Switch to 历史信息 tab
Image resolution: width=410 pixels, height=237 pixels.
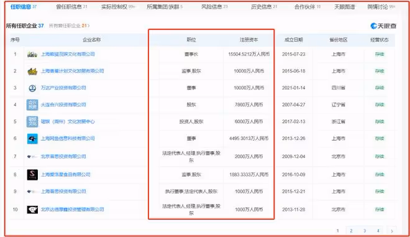coord(264,7)
